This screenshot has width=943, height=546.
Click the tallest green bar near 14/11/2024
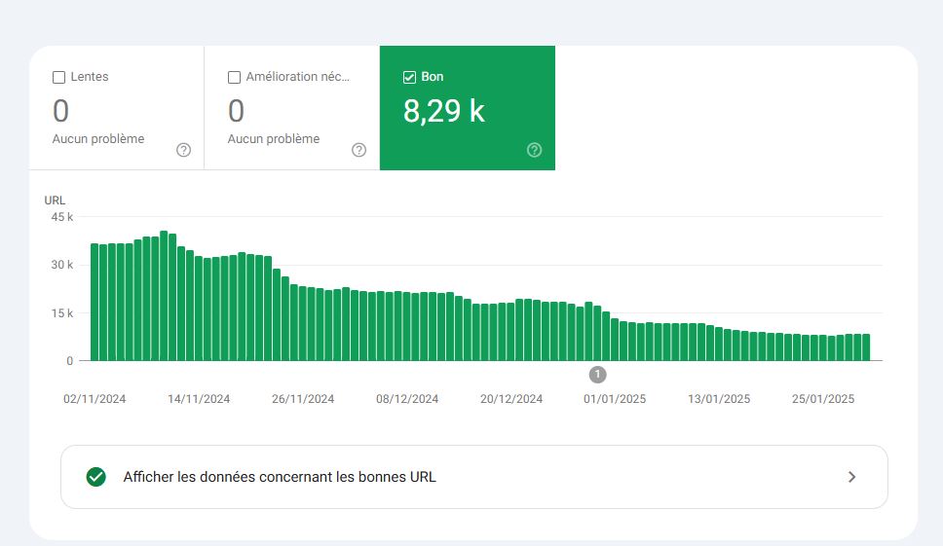pyautogui.click(x=164, y=296)
